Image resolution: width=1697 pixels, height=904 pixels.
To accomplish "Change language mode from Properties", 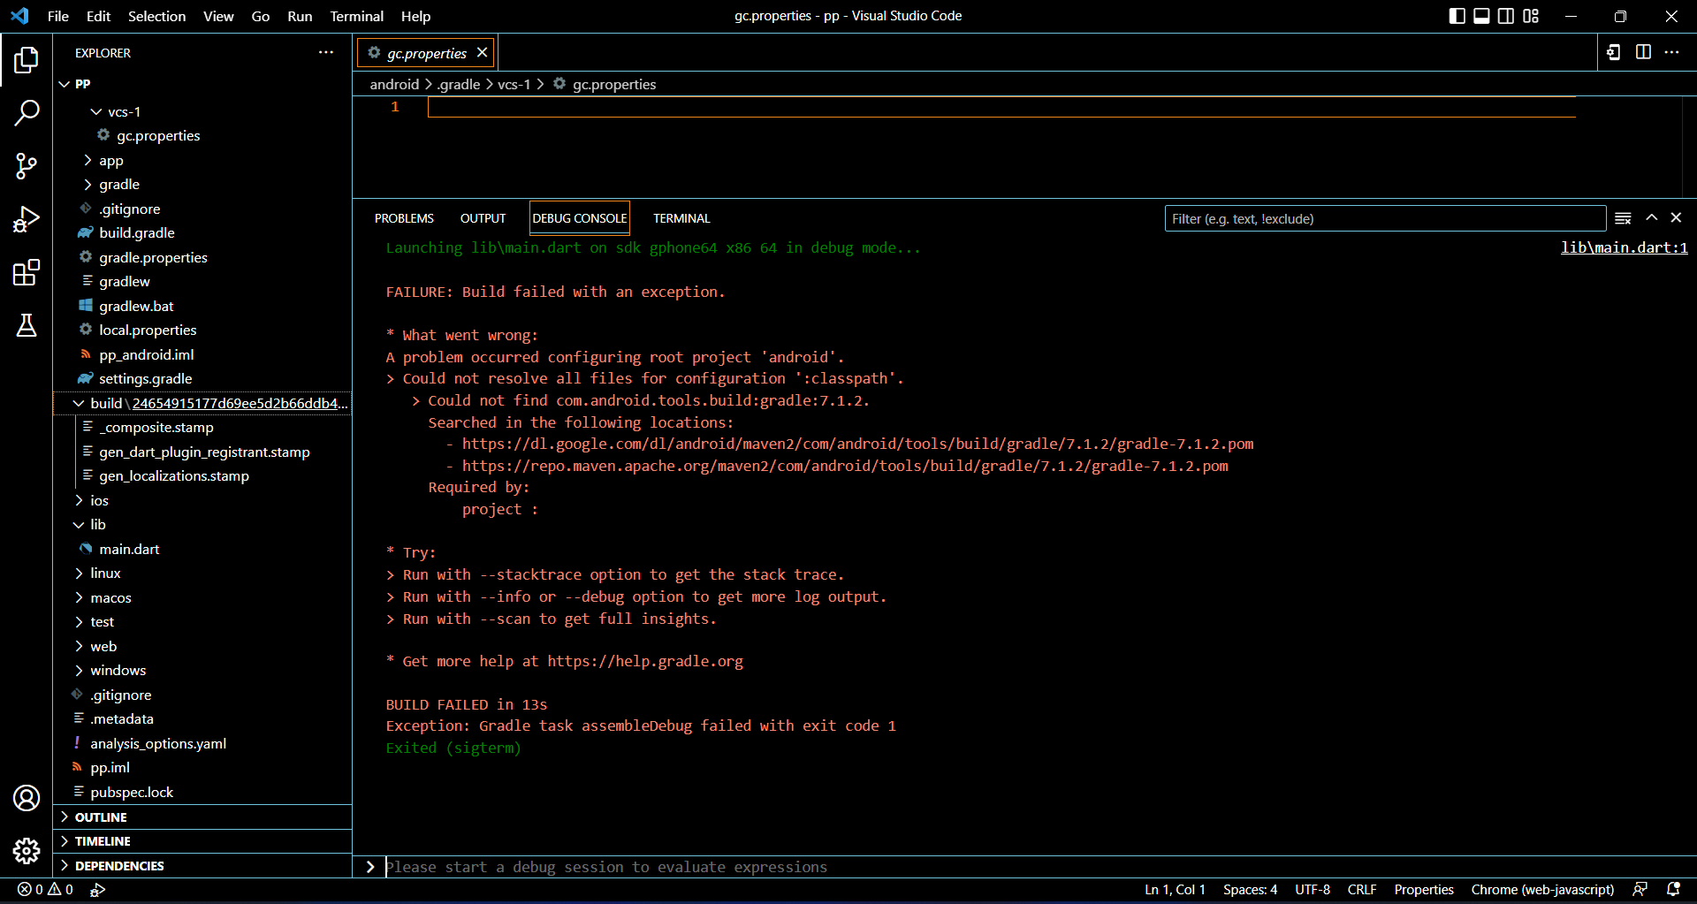I will click(1423, 890).
